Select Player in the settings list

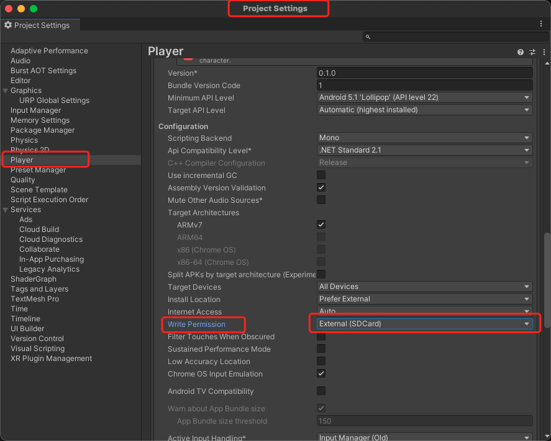22,160
